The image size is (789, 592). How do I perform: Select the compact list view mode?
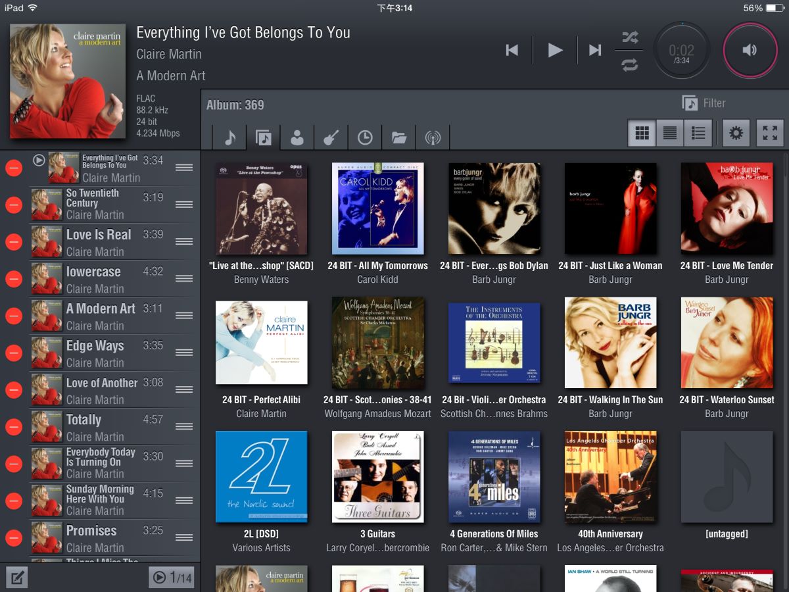(x=670, y=134)
